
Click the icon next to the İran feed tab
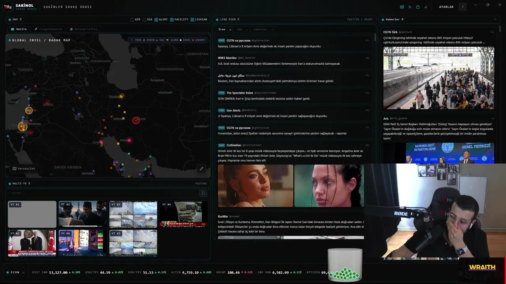tap(230, 30)
